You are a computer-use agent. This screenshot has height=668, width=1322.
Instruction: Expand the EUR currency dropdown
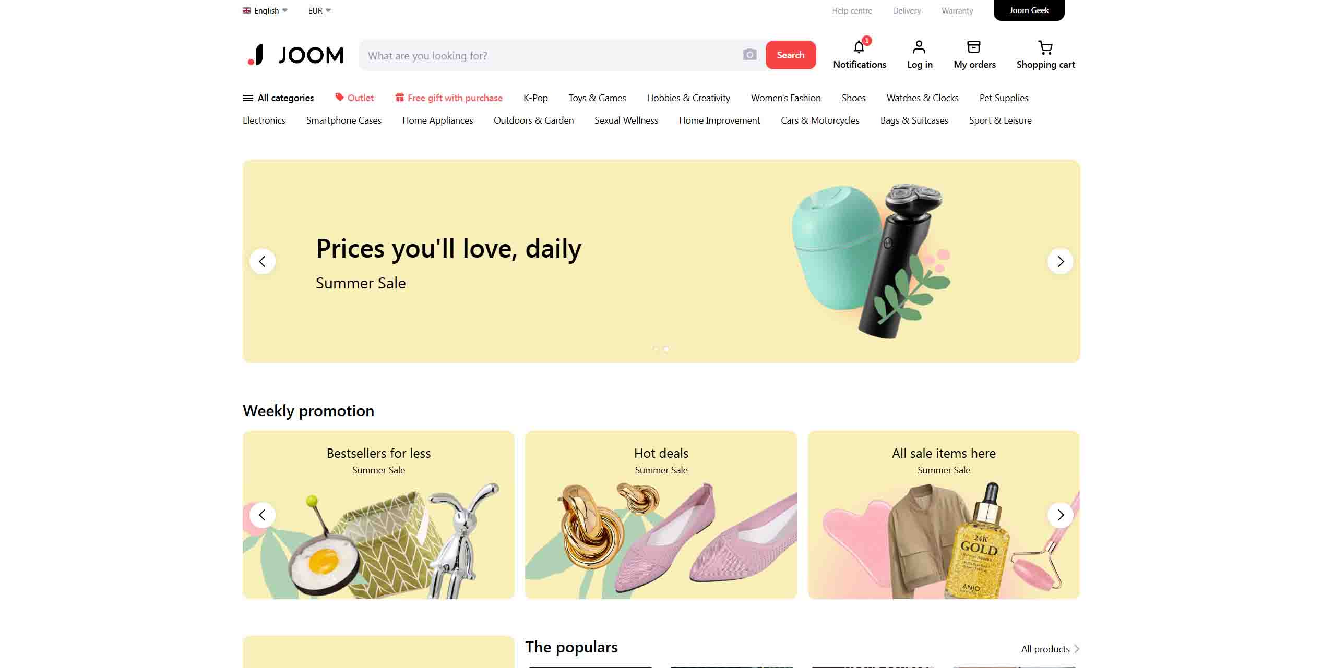(319, 10)
